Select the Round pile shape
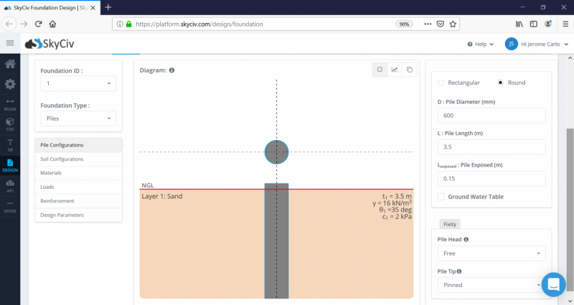Image resolution: width=574 pixels, height=305 pixels. point(500,83)
